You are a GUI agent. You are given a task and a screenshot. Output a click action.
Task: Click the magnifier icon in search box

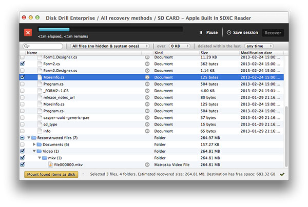pos(26,46)
